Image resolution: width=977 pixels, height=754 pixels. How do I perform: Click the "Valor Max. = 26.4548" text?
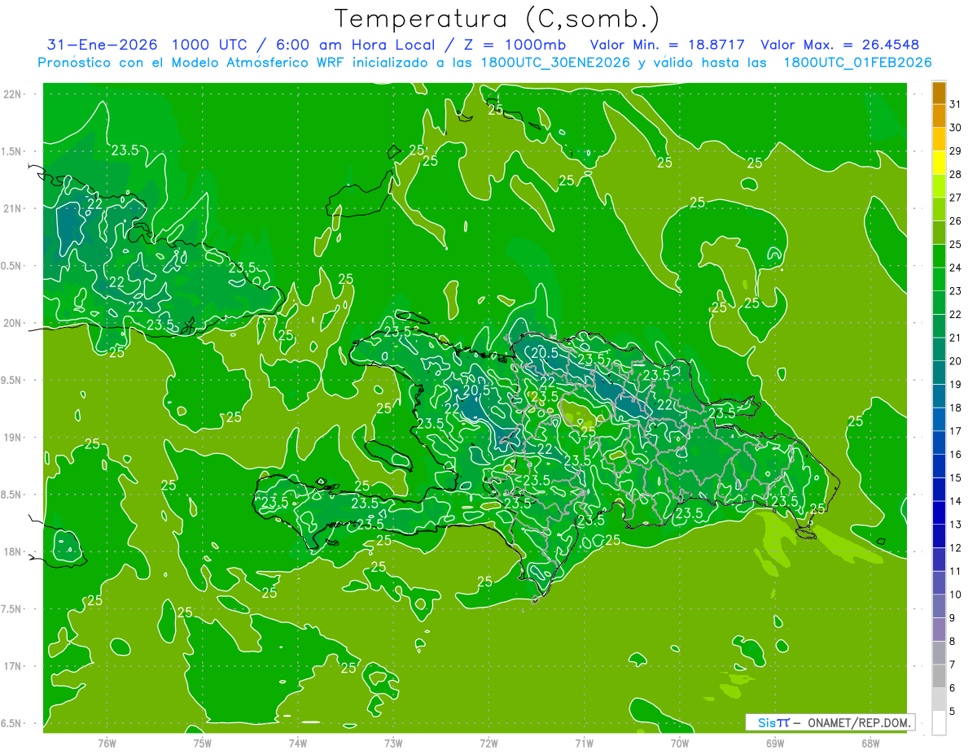pos(839,45)
